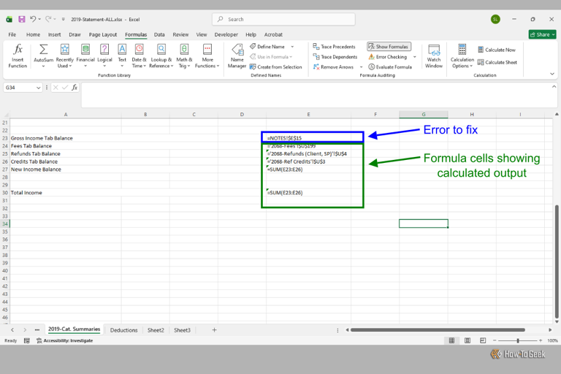Screen dimensions: 561x374
Task: Collapse the ribbon with the chevron
Action: pos(552,74)
